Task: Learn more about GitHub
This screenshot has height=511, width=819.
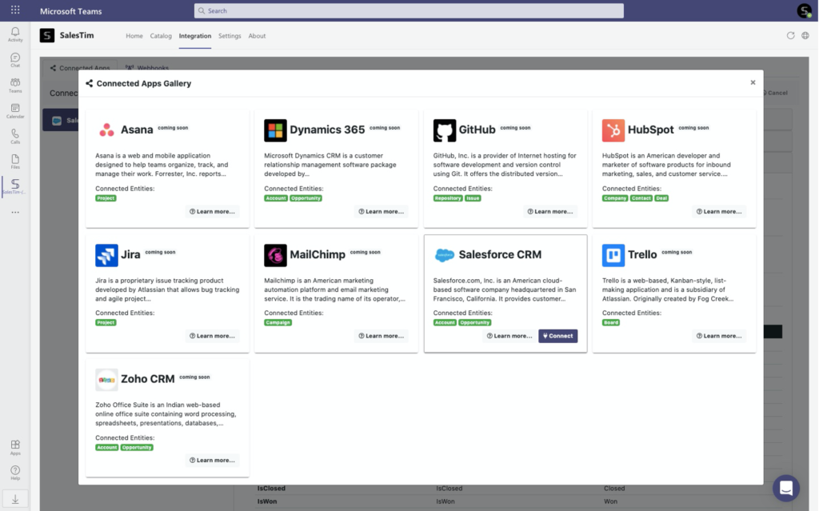Action: (549, 212)
